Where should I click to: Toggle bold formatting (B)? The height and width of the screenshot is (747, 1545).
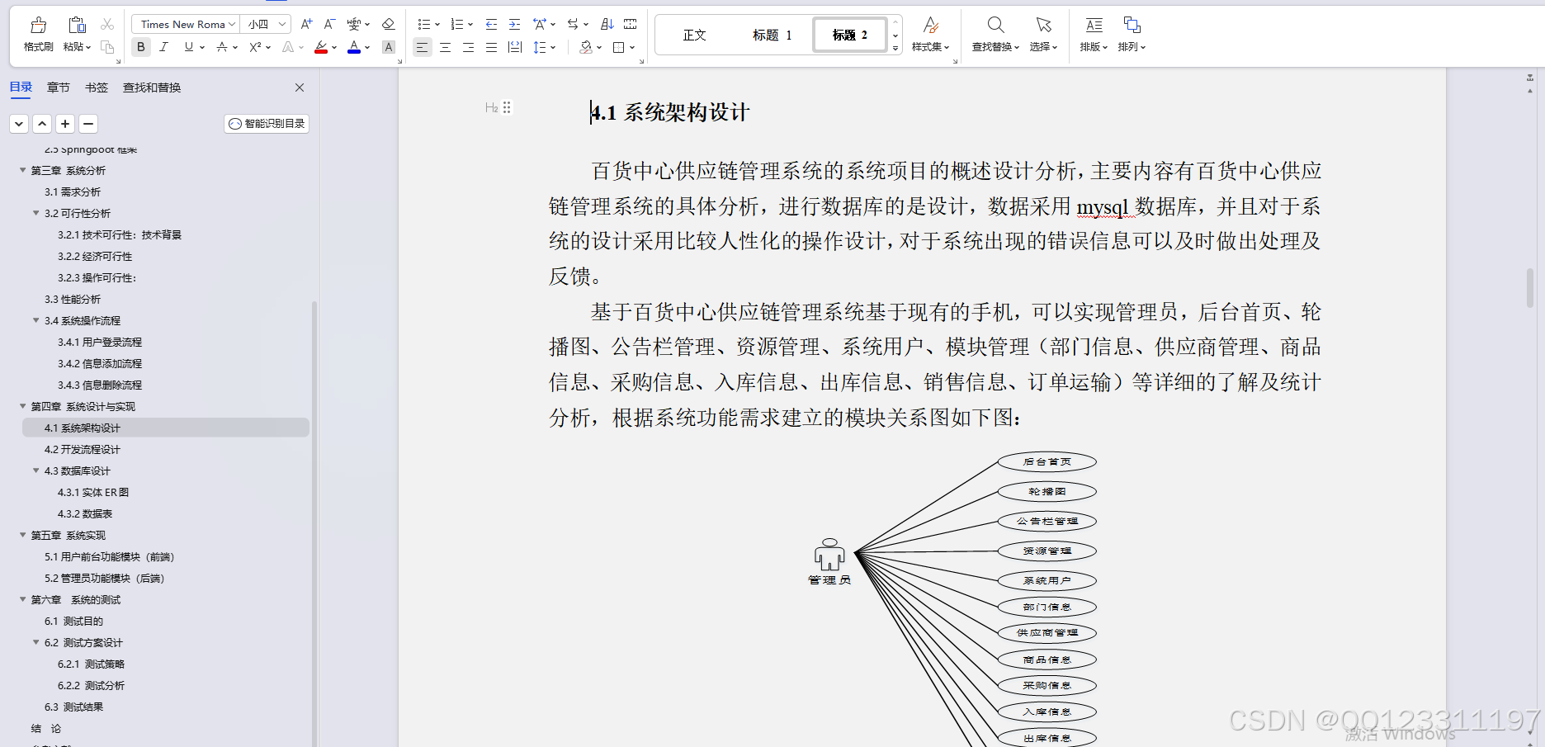coord(141,47)
